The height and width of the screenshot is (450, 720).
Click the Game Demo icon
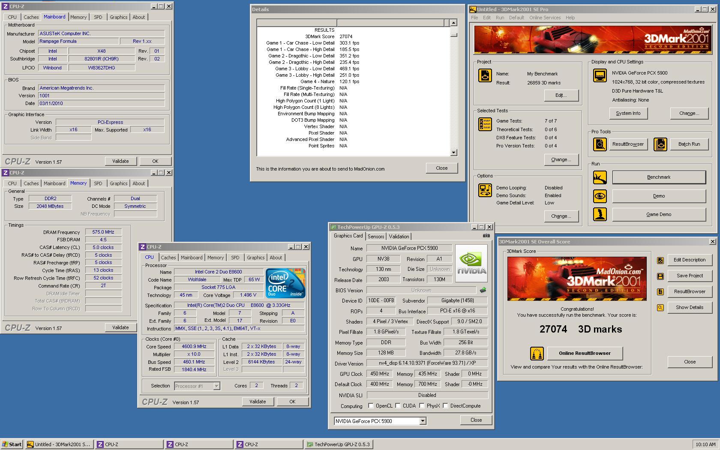(x=600, y=214)
